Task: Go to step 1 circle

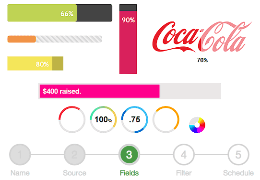Action: (x=20, y=155)
